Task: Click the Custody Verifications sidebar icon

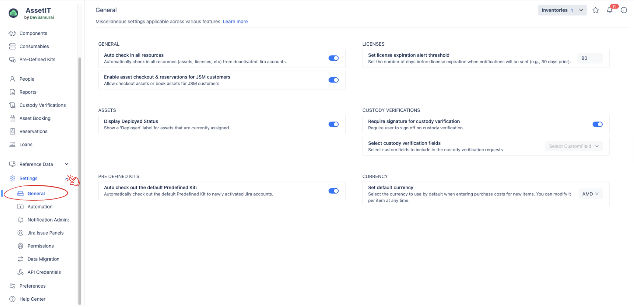Action: [12, 105]
